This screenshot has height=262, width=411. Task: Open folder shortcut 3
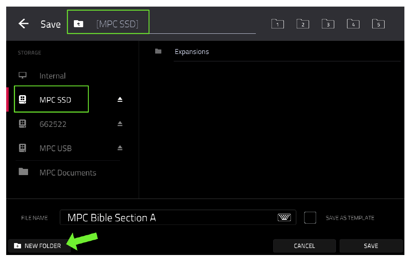328,24
